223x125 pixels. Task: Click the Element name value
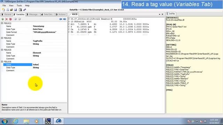point(37,53)
